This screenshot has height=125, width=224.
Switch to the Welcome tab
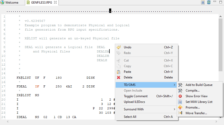(10, 3)
